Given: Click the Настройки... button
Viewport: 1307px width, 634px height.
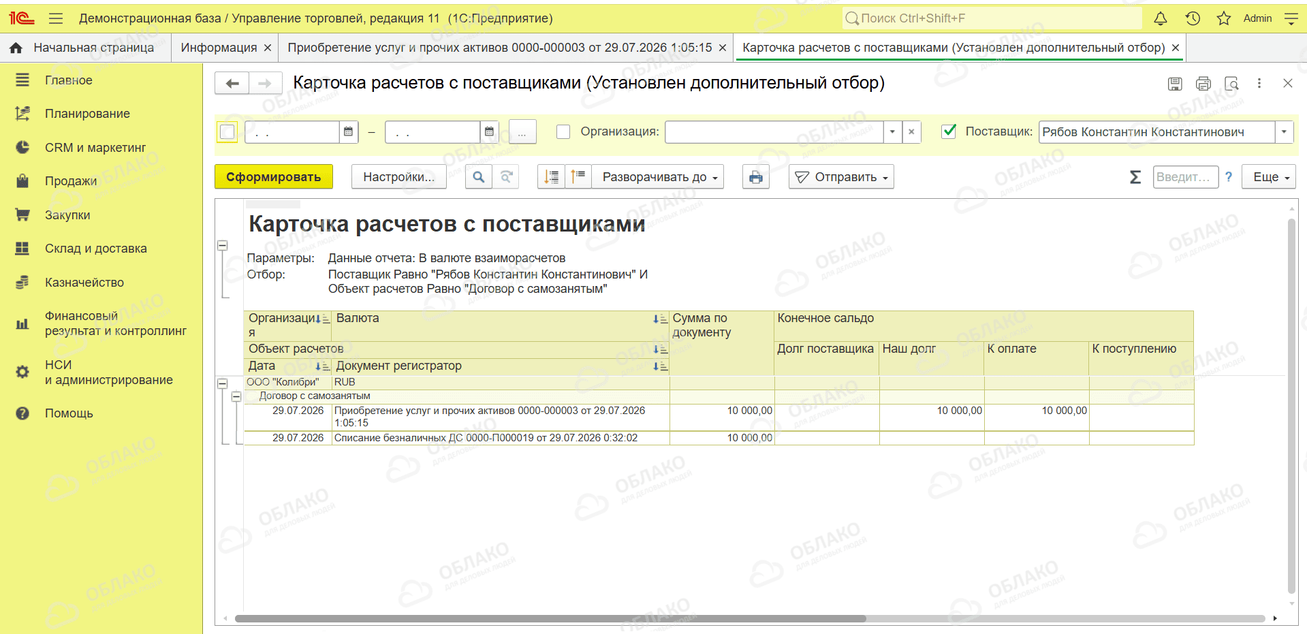Looking at the screenshot, I should (399, 177).
